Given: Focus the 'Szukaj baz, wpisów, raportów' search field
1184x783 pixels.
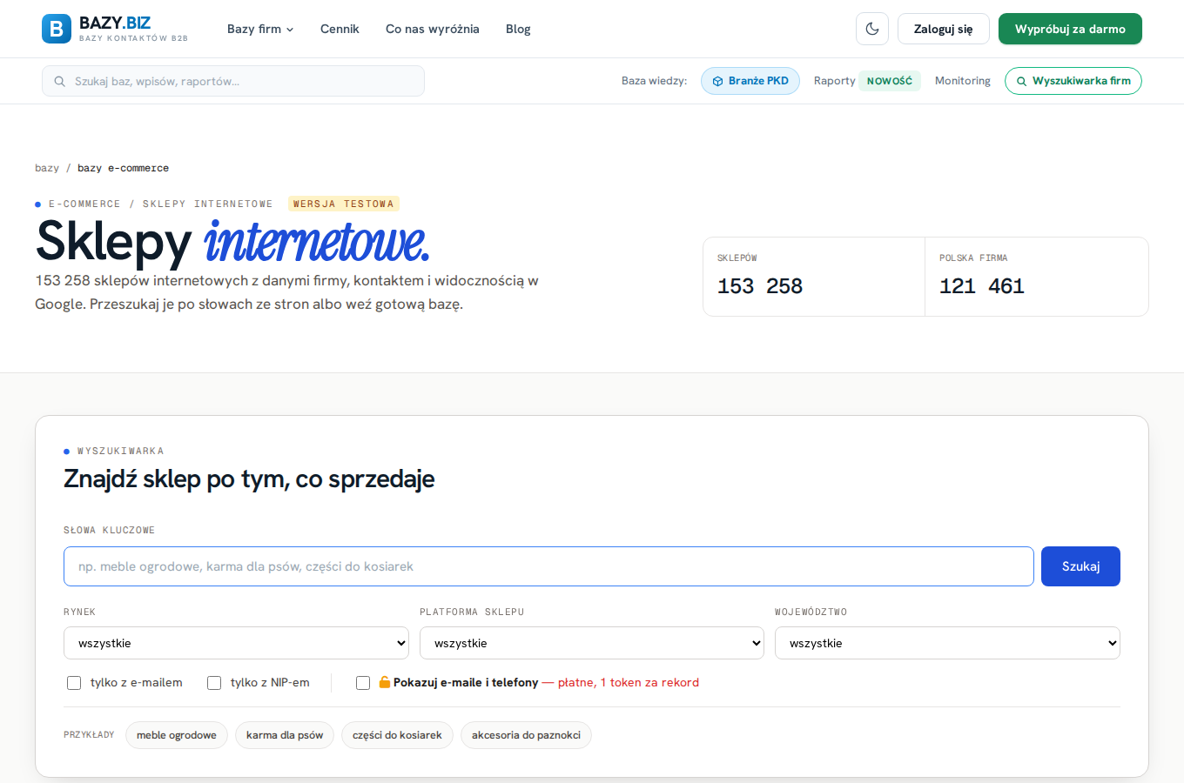Looking at the screenshot, I should pyautogui.click(x=233, y=81).
